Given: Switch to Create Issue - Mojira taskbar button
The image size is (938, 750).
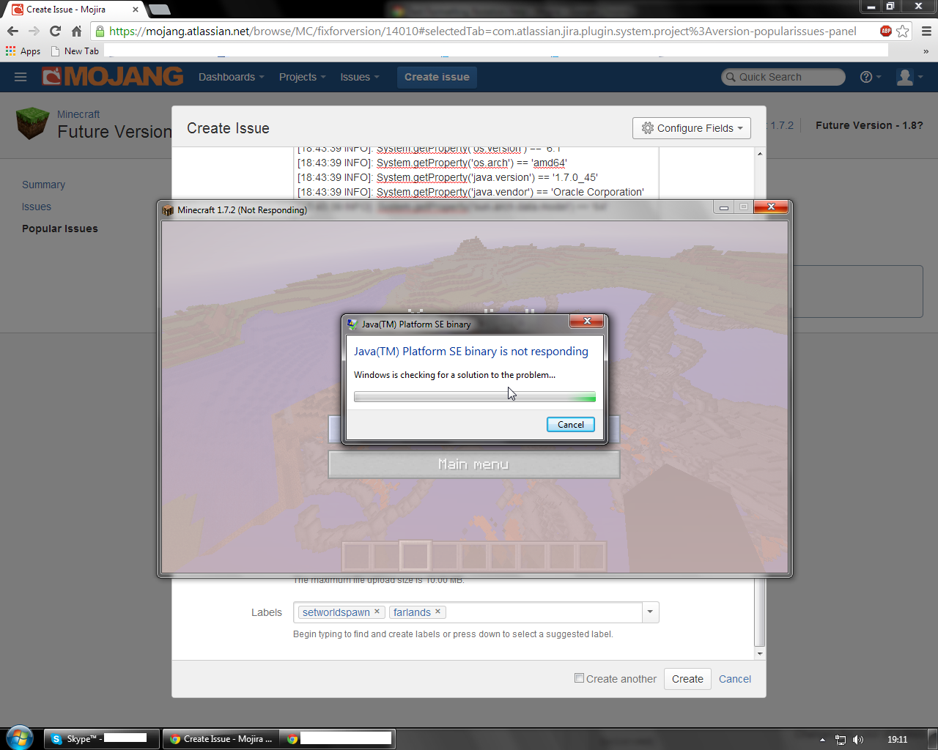Looking at the screenshot, I should [x=221, y=739].
